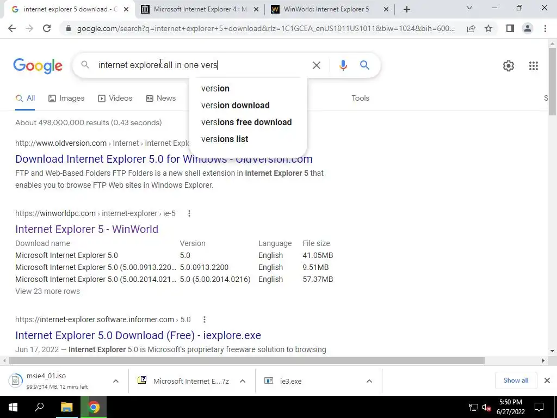This screenshot has width=557, height=418.
Task: Click the scroll down arrow of page
Action: point(552,351)
